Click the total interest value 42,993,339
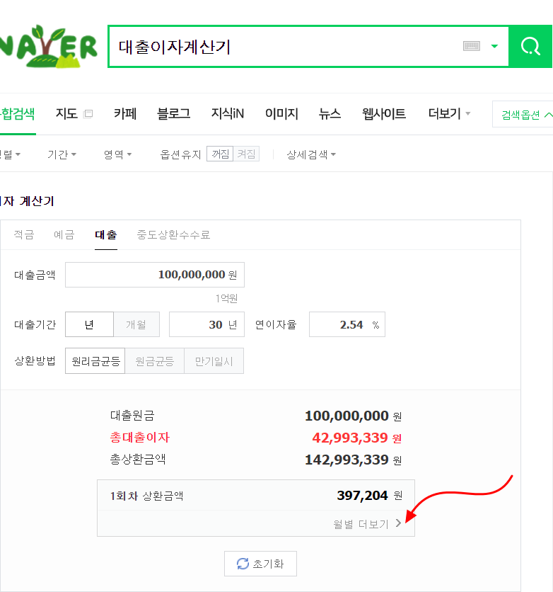 350,438
